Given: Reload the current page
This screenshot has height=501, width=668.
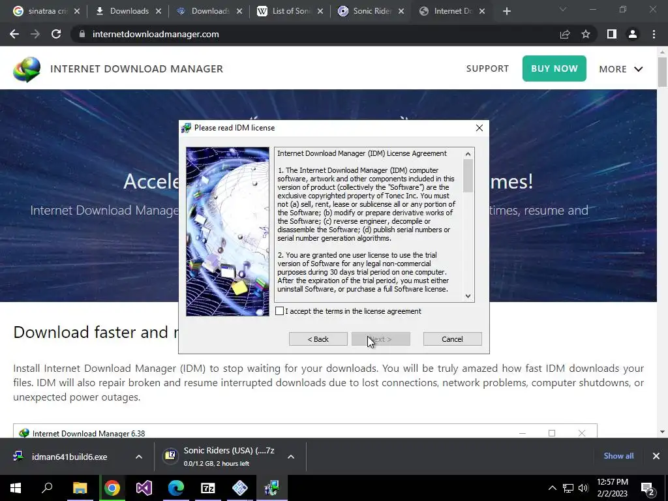Looking at the screenshot, I should (56, 34).
